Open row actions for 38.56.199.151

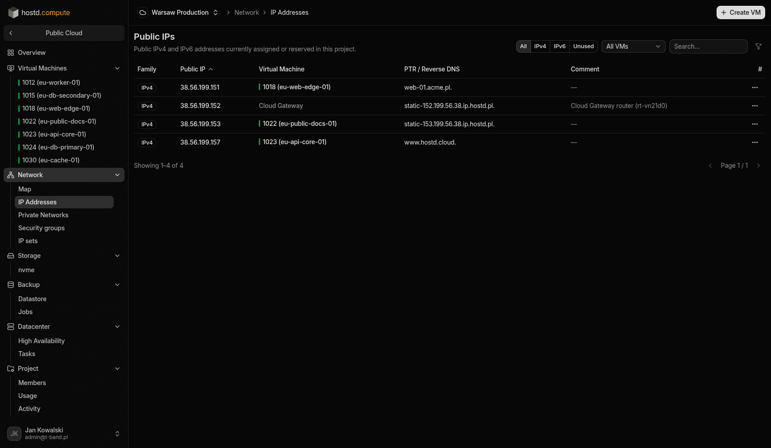pos(755,87)
